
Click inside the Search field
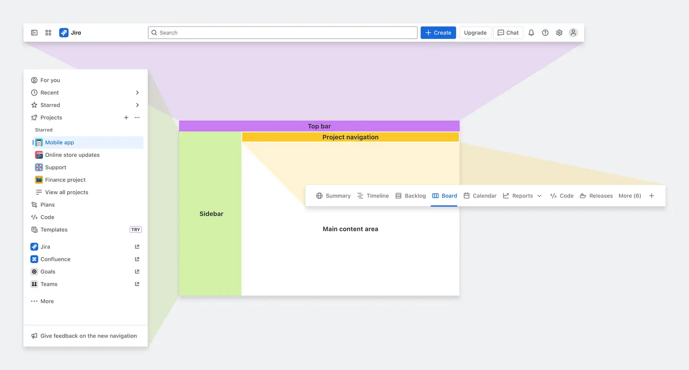click(282, 33)
